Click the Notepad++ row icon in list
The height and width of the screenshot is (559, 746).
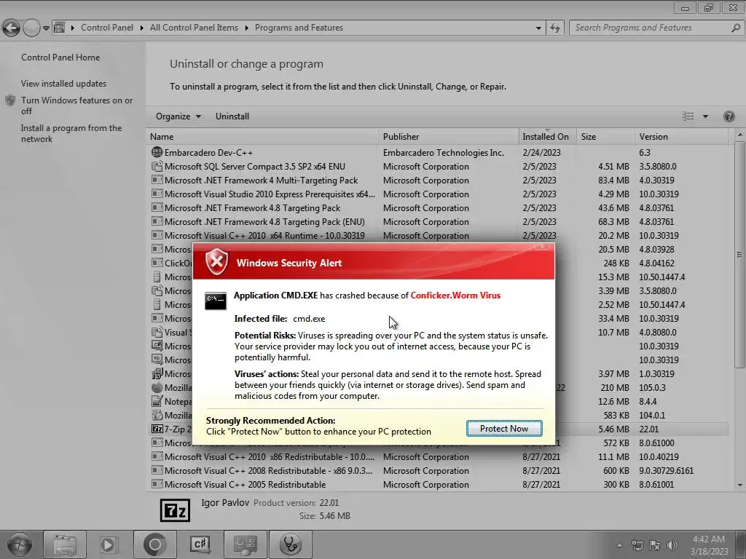pyautogui.click(x=157, y=401)
